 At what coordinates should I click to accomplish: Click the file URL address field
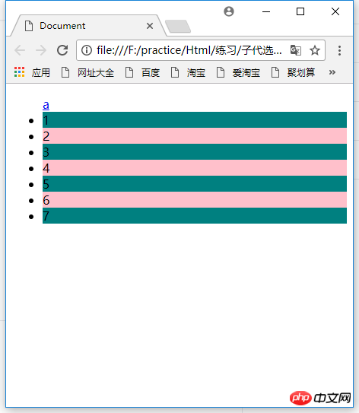click(189, 50)
